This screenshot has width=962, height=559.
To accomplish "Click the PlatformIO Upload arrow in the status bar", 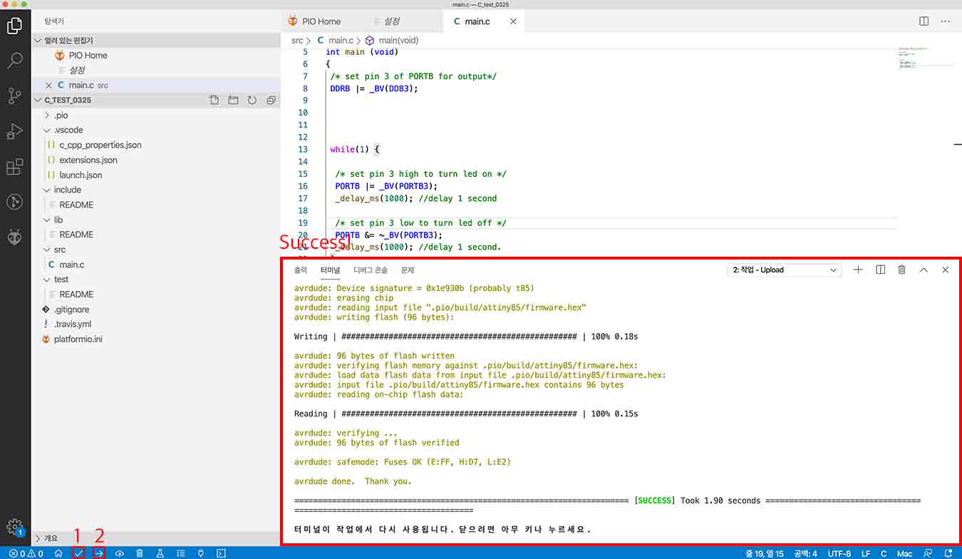I will click(99, 553).
